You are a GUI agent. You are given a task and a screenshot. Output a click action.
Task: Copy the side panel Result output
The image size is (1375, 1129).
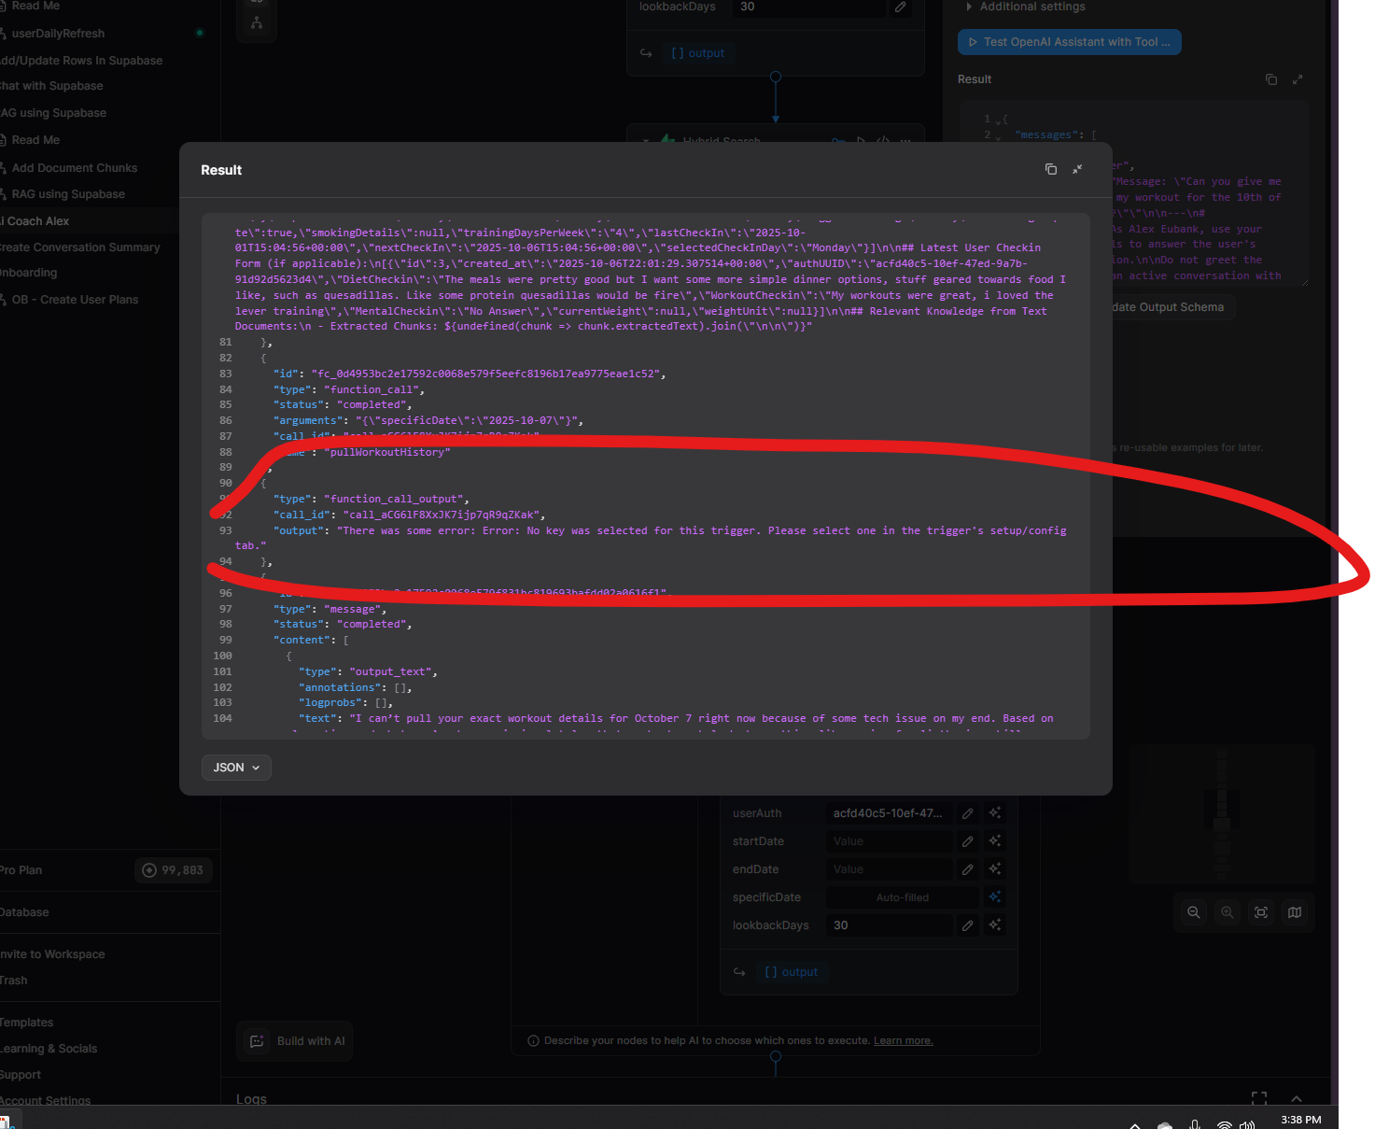click(x=1271, y=79)
